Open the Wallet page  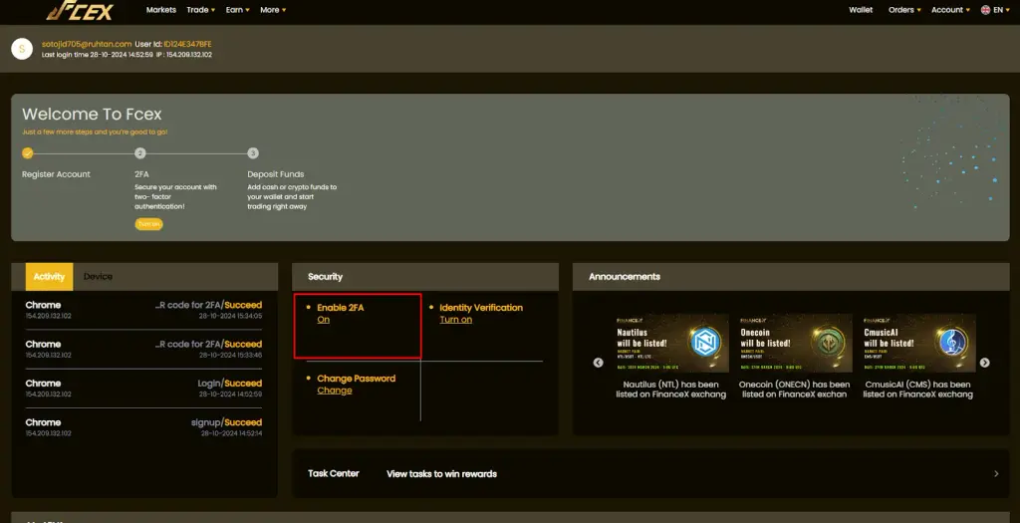(861, 10)
